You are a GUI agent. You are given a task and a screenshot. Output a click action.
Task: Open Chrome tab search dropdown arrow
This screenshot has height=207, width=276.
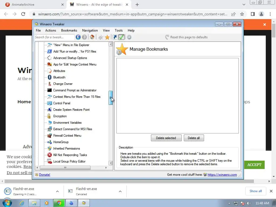coord(244,5)
